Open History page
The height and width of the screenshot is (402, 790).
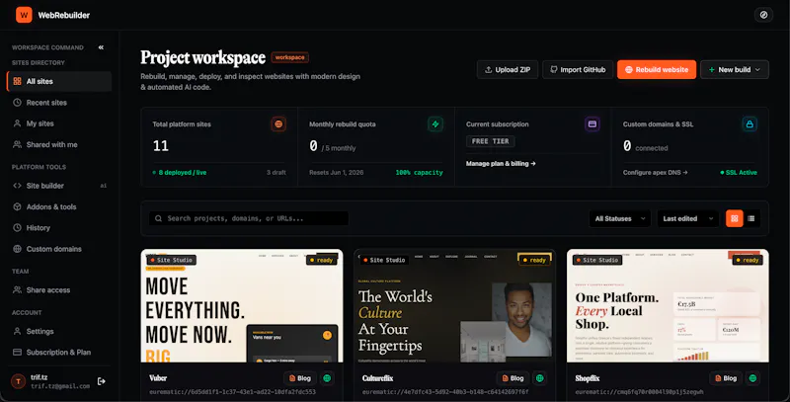59,228
